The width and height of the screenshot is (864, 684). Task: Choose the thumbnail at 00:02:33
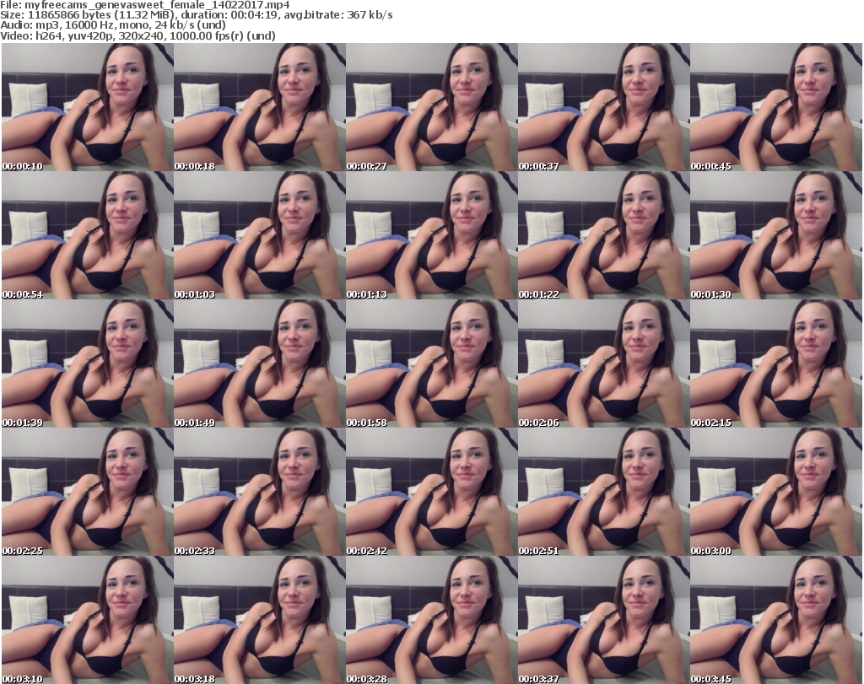260,493
